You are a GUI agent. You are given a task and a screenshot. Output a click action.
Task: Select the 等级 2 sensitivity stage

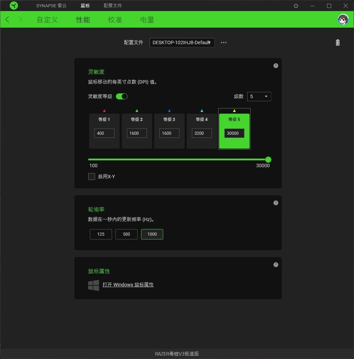coord(137,131)
